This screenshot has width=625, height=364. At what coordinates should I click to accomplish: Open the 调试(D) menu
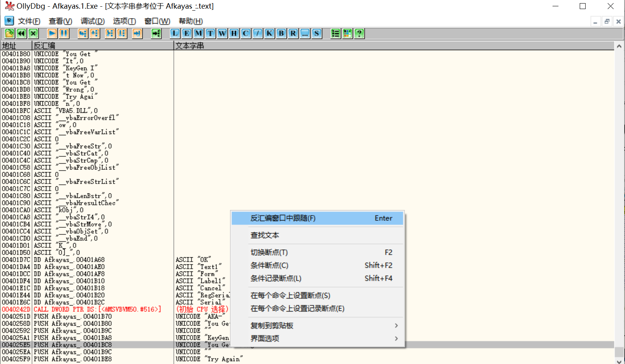coord(93,21)
